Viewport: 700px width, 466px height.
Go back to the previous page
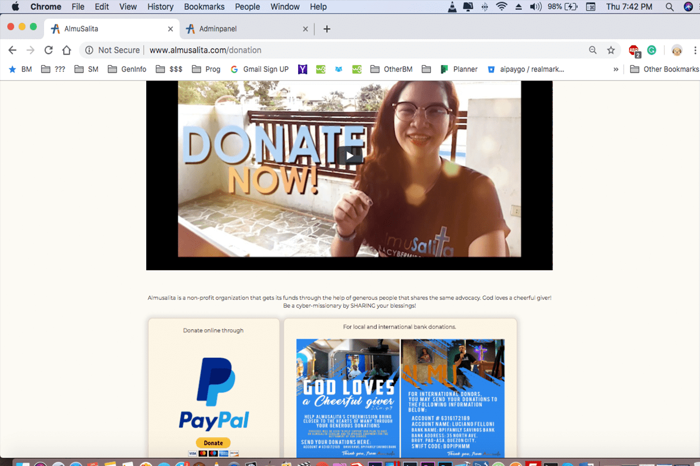(x=12, y=50)
